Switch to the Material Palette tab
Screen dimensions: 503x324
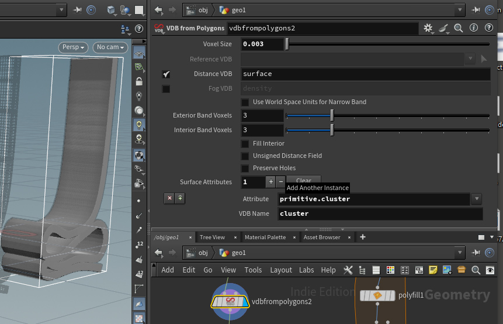click(x=265, y=237)
